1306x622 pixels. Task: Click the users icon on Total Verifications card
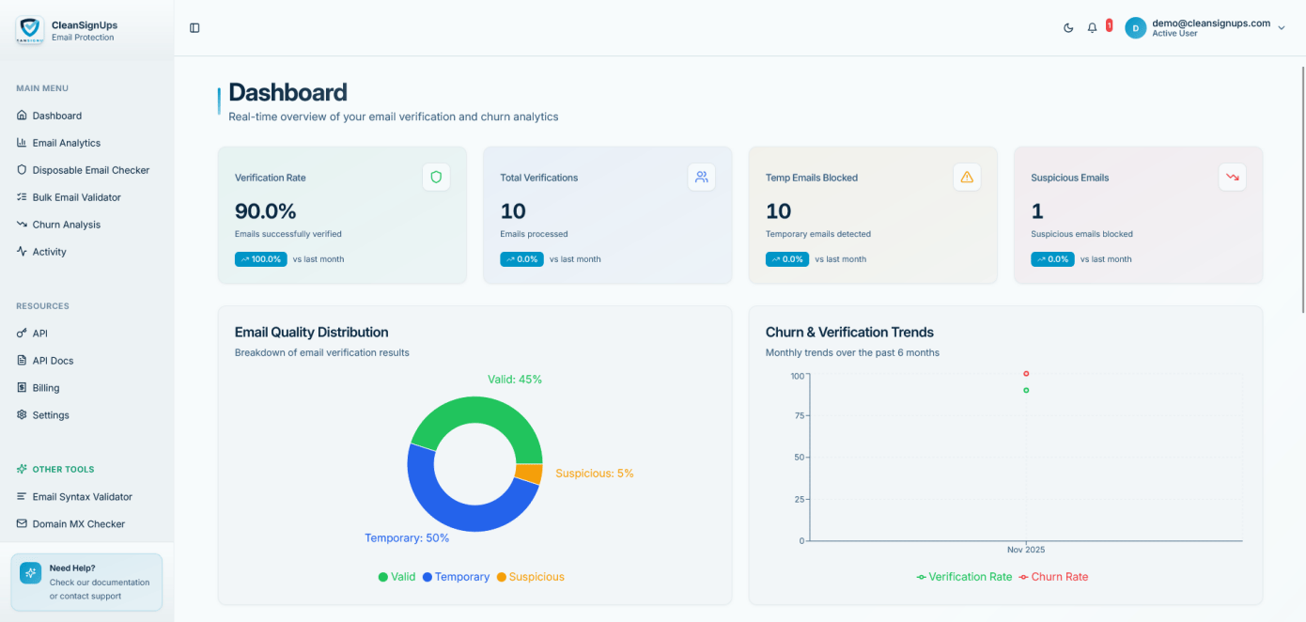[x=701, y=177]
